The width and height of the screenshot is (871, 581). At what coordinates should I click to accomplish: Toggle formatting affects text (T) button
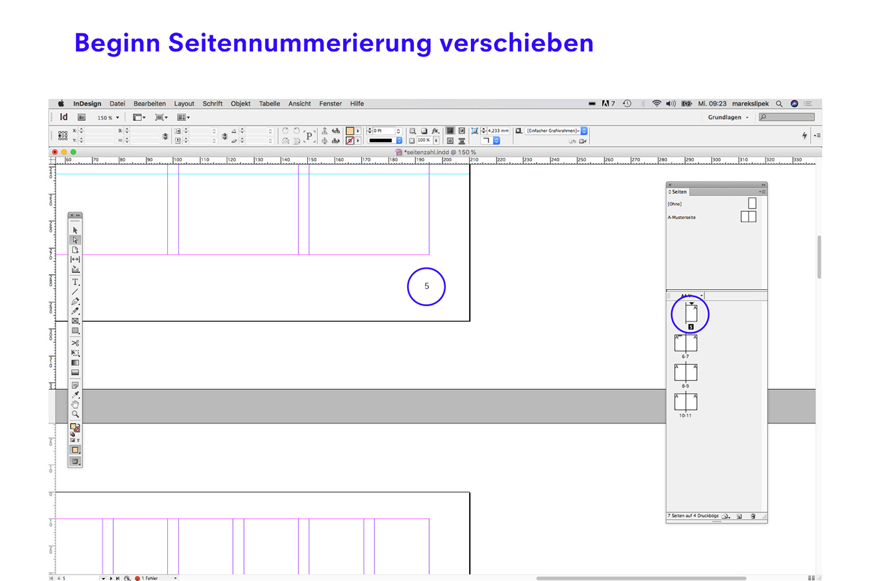pyautogui.click(x=78, y=440)
